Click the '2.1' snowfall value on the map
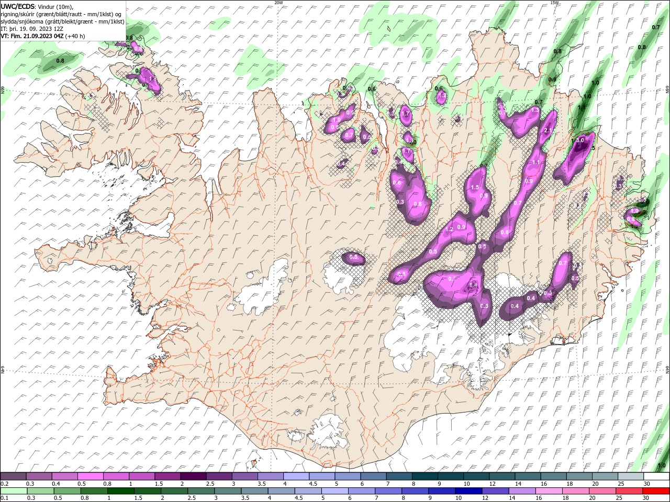The image size is (670, 502). [x=549, y=131]
